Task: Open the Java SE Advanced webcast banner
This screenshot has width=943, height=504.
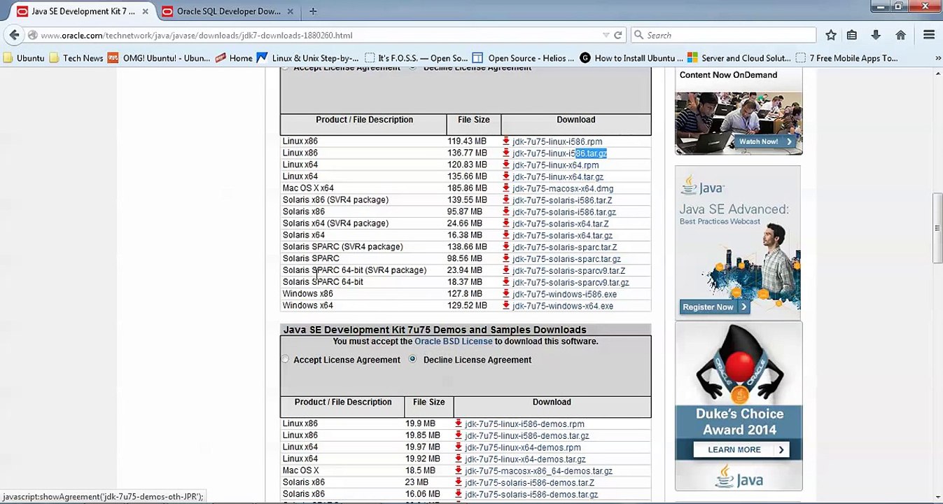Action: [x=739, y=243]
